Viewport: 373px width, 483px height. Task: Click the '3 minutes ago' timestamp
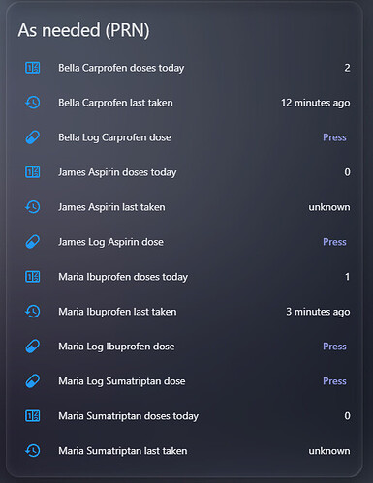pos(318,312)
